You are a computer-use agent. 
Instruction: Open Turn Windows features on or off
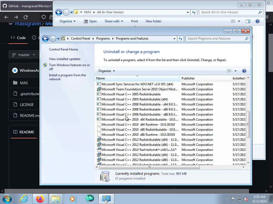70,67
